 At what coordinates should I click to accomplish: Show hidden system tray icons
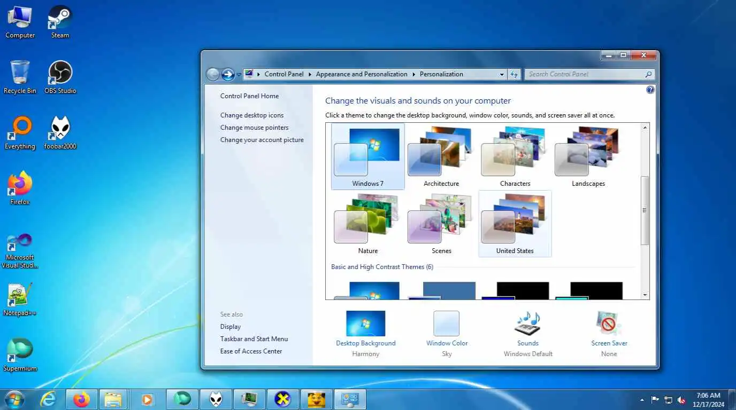click(x=642, y=400)
